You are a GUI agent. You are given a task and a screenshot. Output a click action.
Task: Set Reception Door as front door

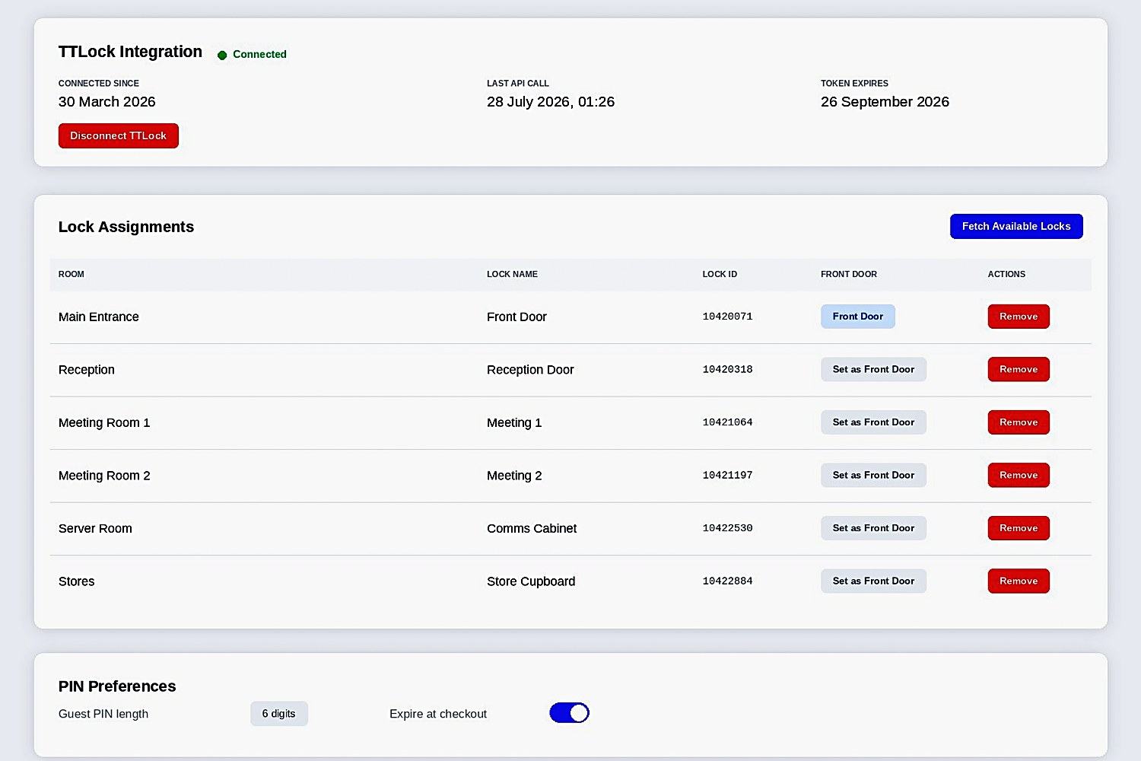[x=873, y=369]
